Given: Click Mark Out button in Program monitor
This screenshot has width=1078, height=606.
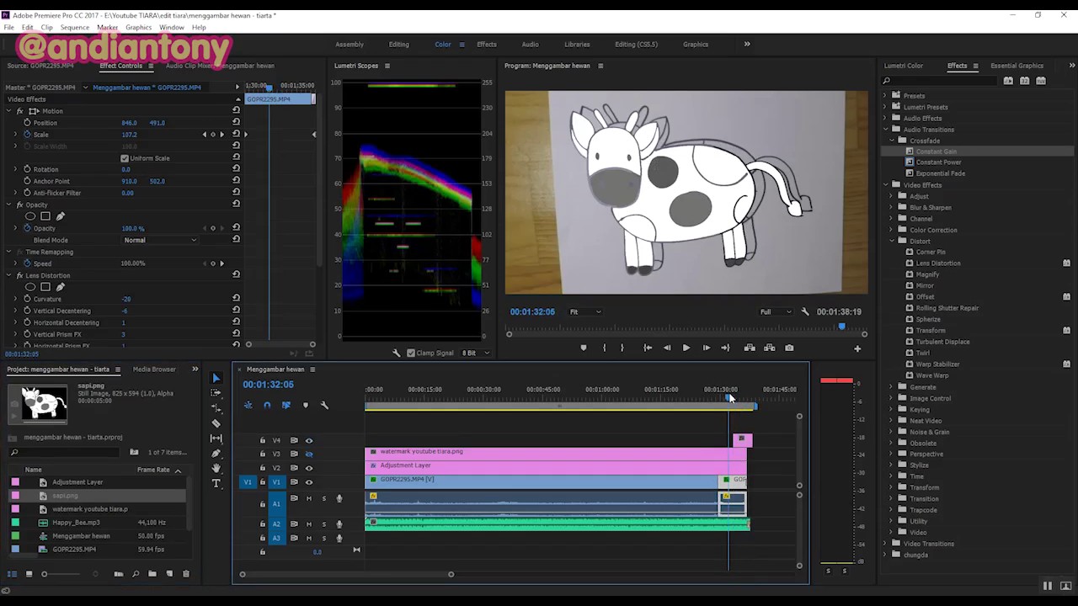Looking at the screenshot, I should 623,348.
